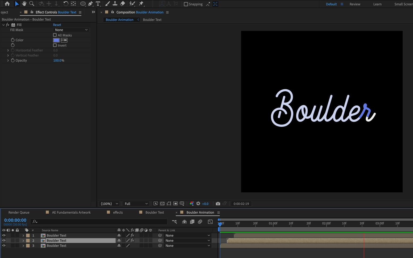Screen dimensions: 413x258
Task: Expand layer 3 Boulder Text properties
Action: (x=23, y=245)
